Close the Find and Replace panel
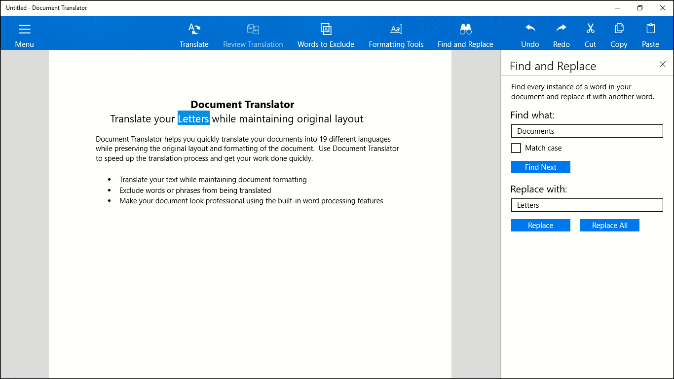 click(662, 64)
